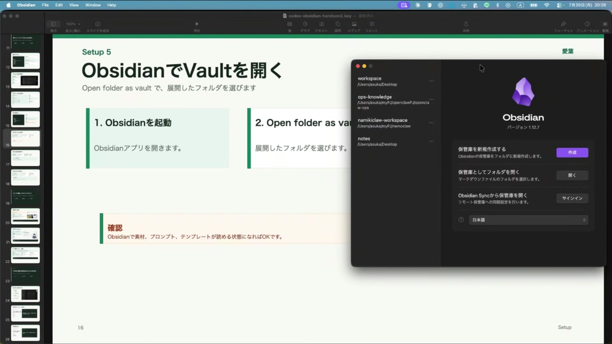The width and height of the screenshot is (612, 344).
Task: Click the input source A icon
Action: (520, 5)
